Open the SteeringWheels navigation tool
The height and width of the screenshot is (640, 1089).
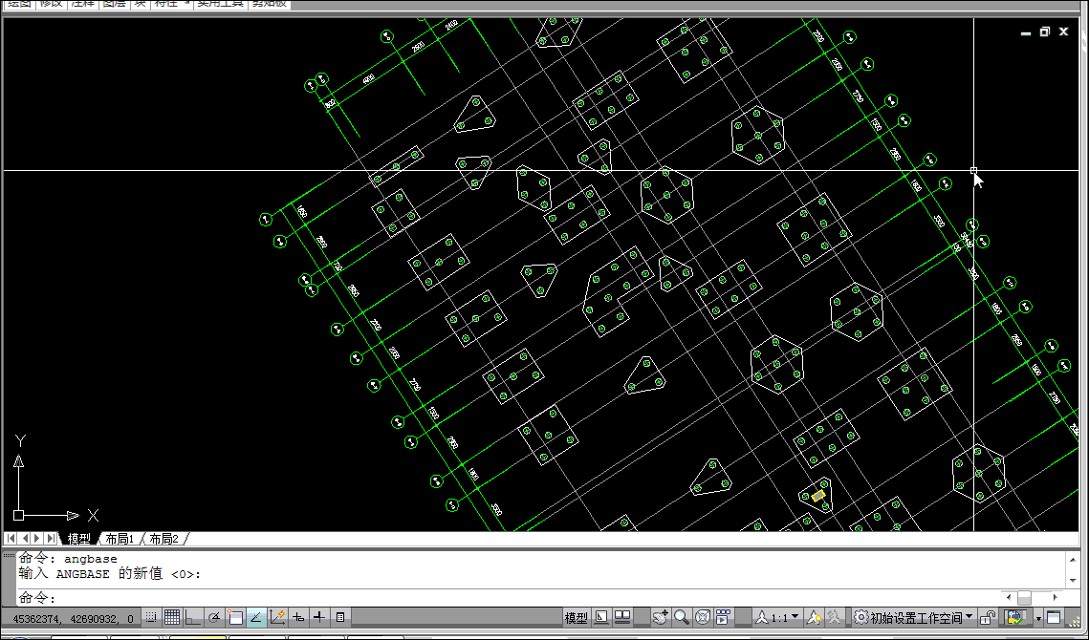703,617
